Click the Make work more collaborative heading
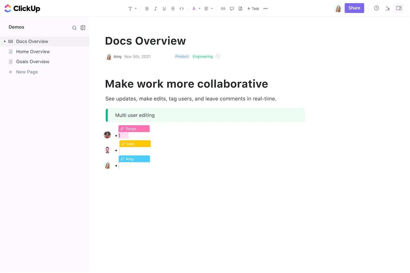410x273 pixels. coord(186,84)
